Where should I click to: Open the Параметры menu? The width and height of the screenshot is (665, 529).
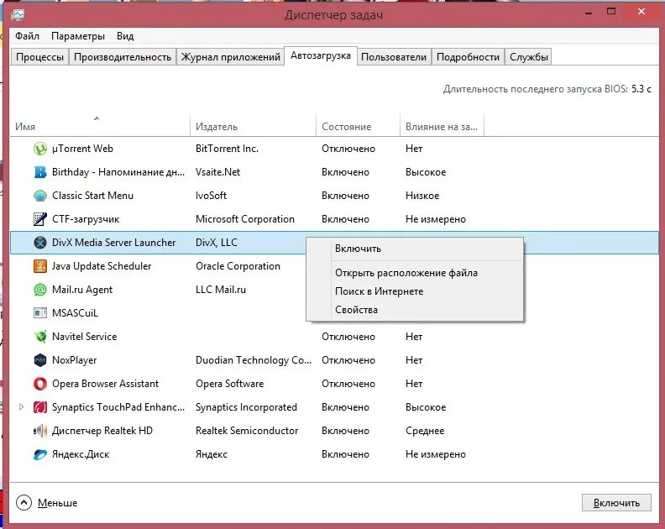[x=78, y=36]
